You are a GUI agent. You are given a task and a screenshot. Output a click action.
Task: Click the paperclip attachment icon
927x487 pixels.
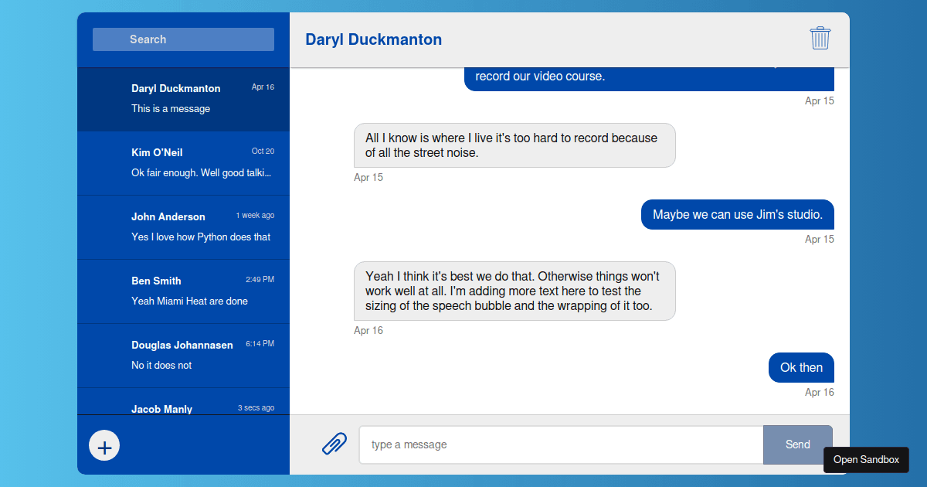coord(334,444)
